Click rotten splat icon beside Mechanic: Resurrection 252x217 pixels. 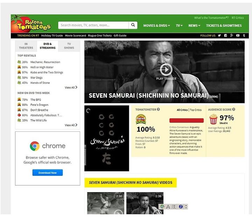19,62
